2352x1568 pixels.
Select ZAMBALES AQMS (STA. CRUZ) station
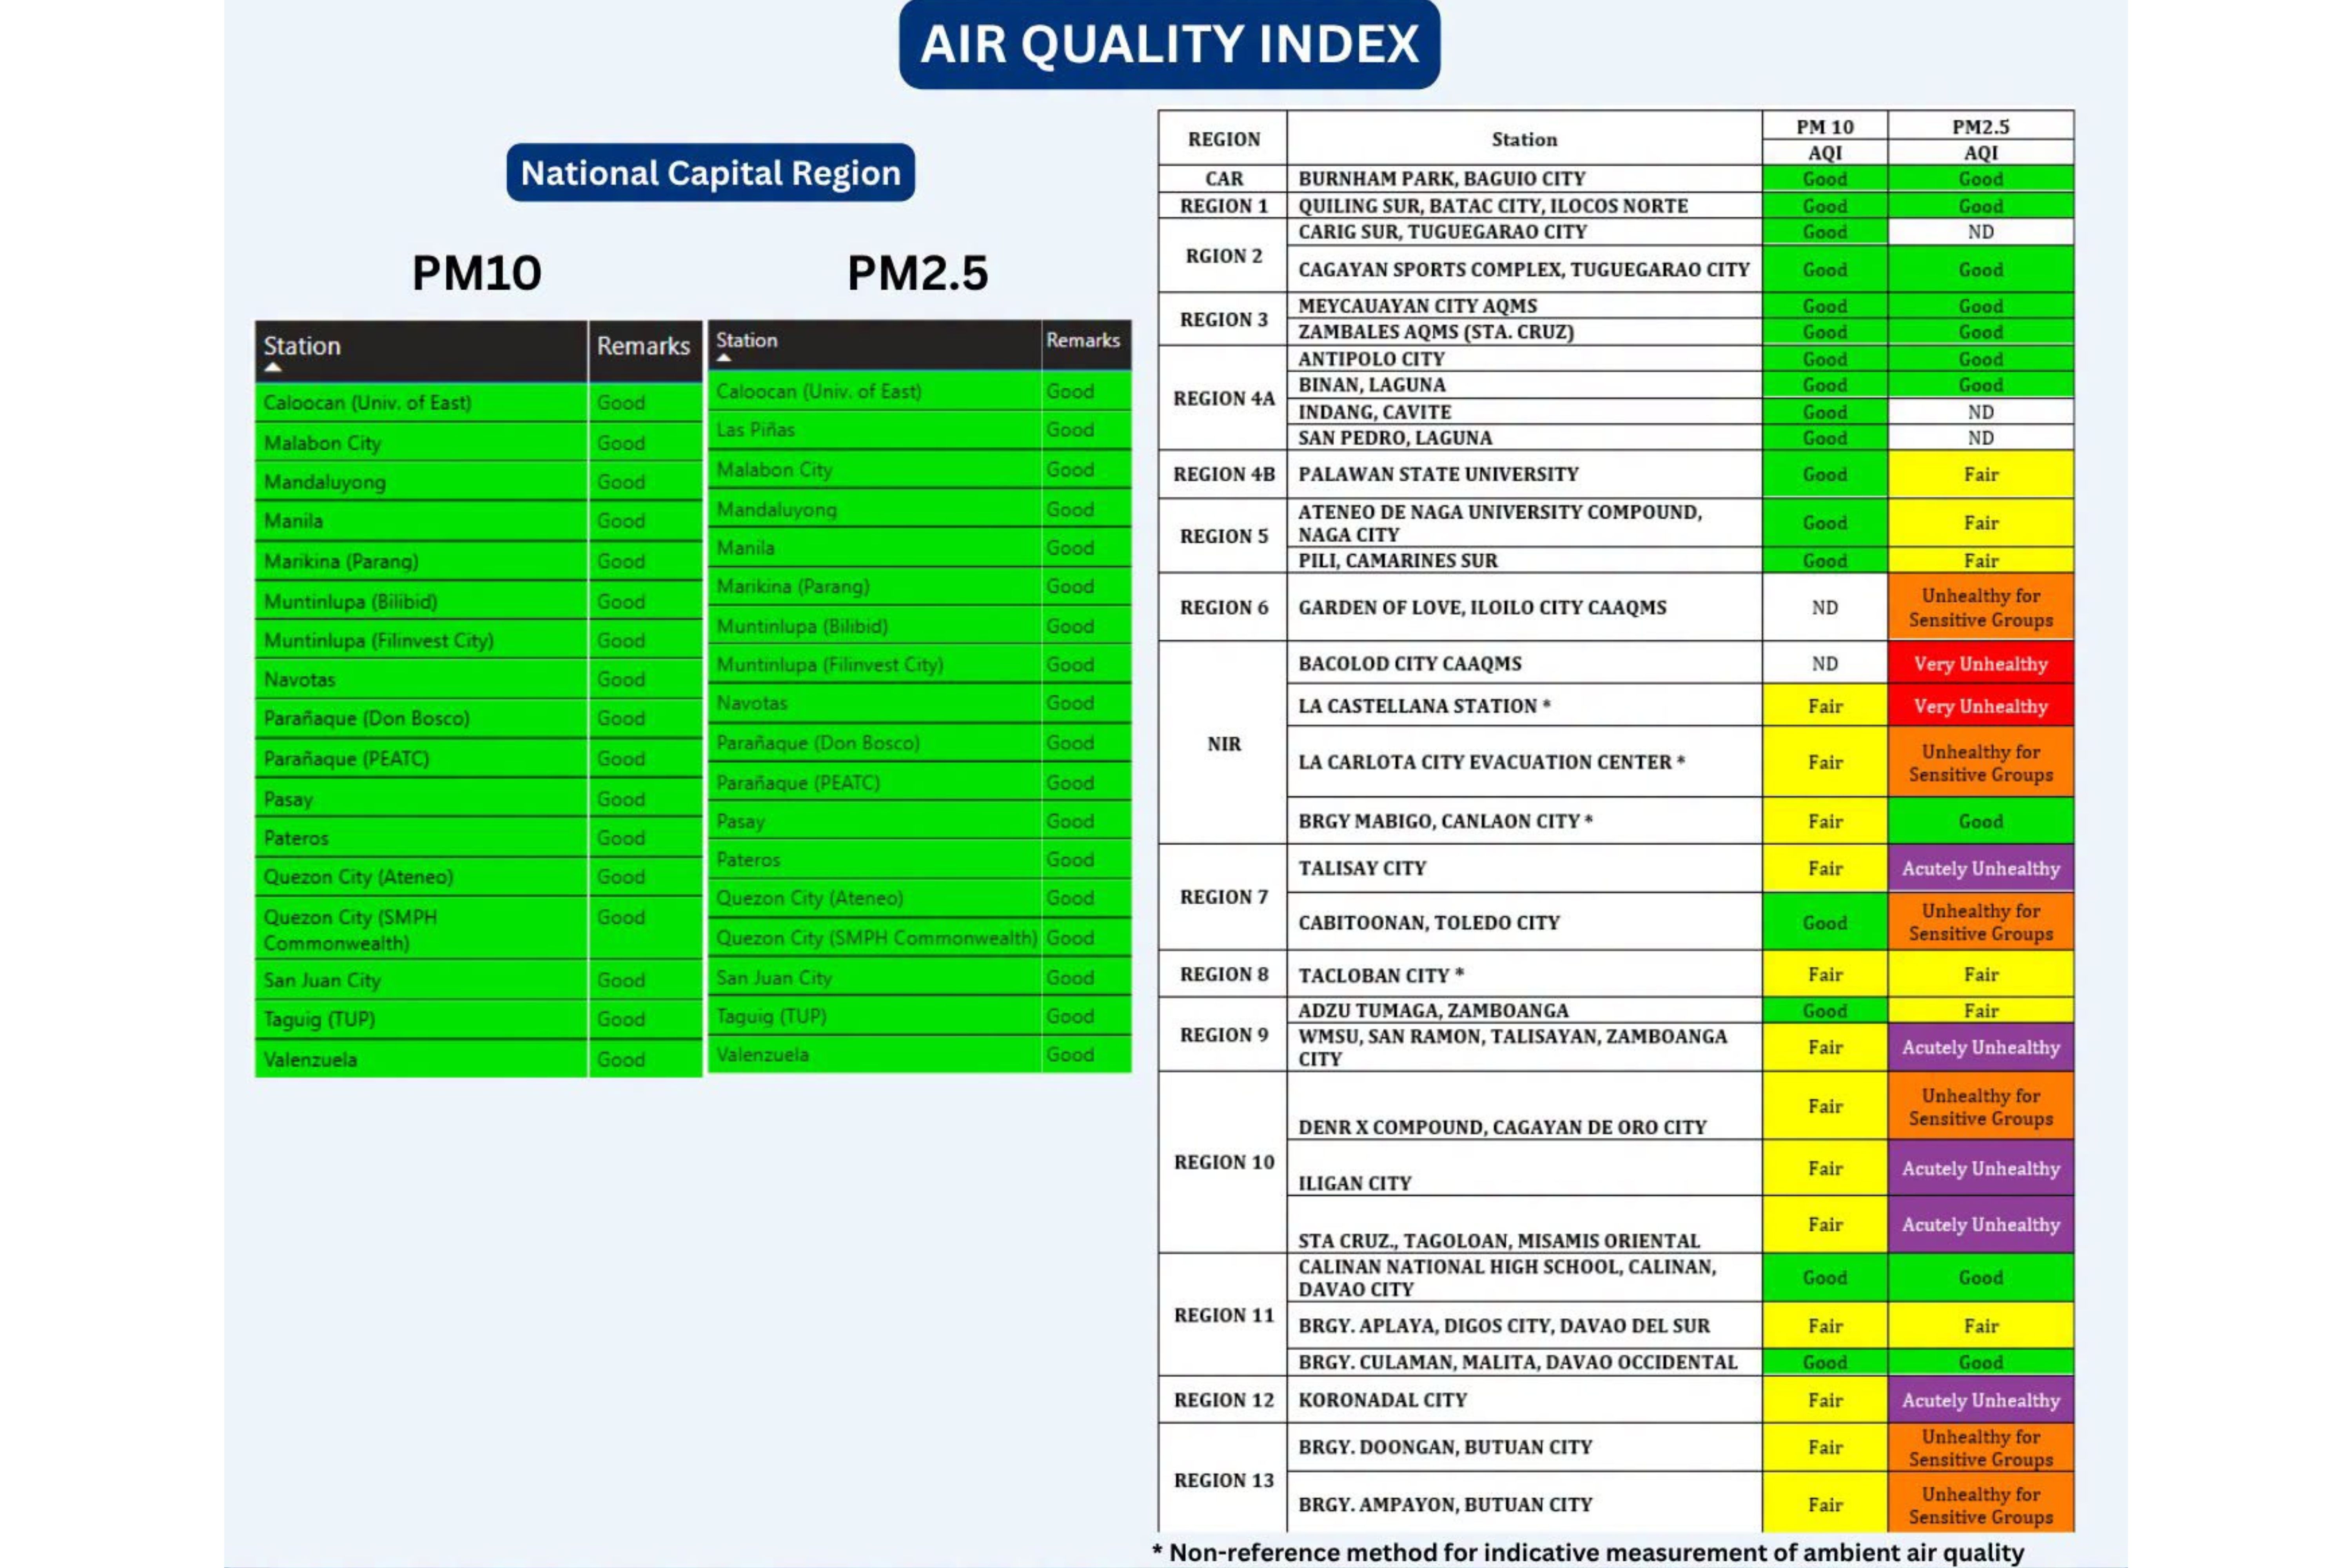(x=1524, y=332)
